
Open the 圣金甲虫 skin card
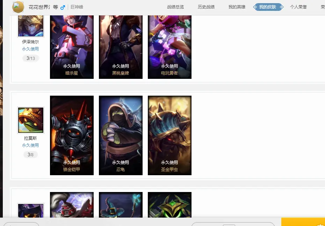169,135
